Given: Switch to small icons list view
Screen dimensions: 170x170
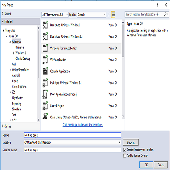Looking at the screenshot, I should click(109, 15).
